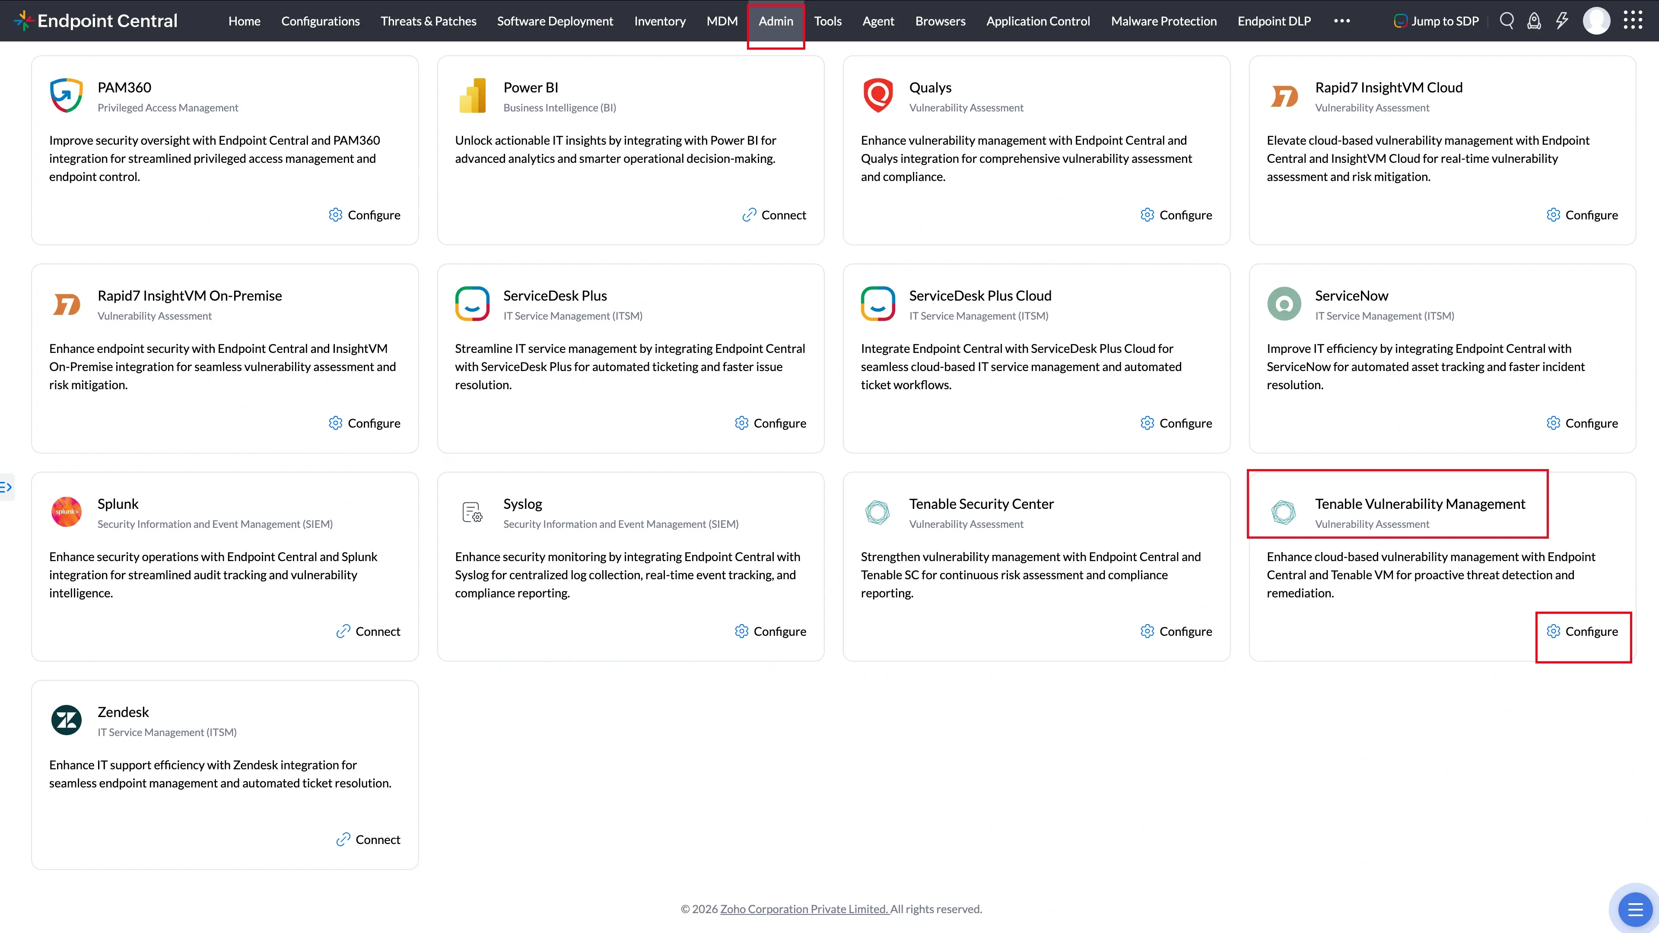Image resolution: width=1659 pixels, height=933 pixels.
Task: Click Jump to SDP link
Action: (x=1436, y=21)
